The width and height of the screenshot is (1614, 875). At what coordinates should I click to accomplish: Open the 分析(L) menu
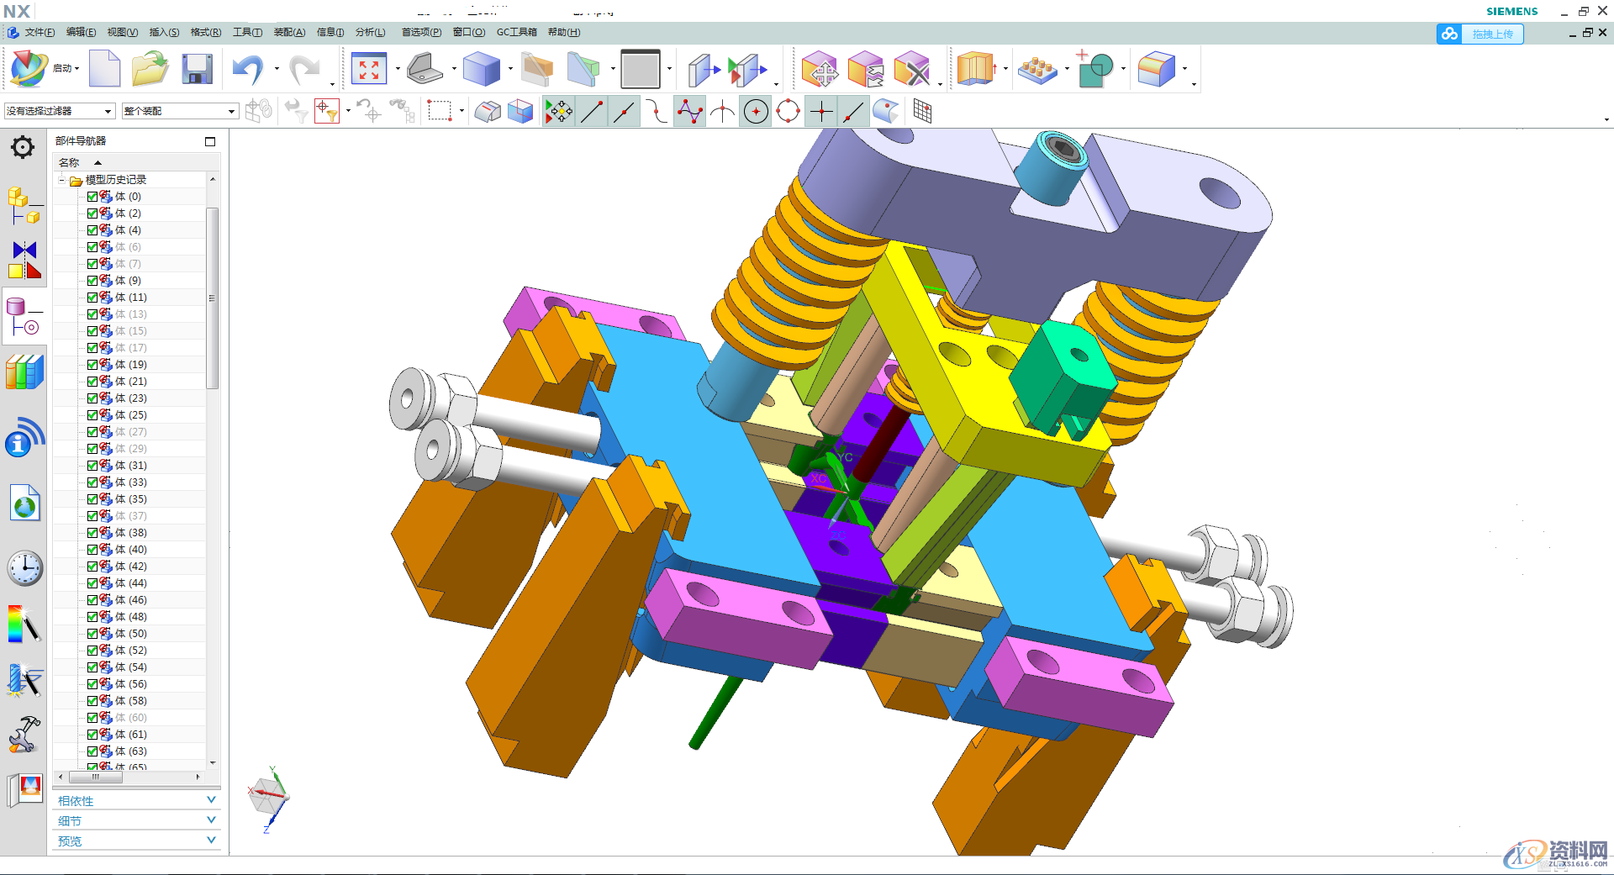[x=370, y=32]
